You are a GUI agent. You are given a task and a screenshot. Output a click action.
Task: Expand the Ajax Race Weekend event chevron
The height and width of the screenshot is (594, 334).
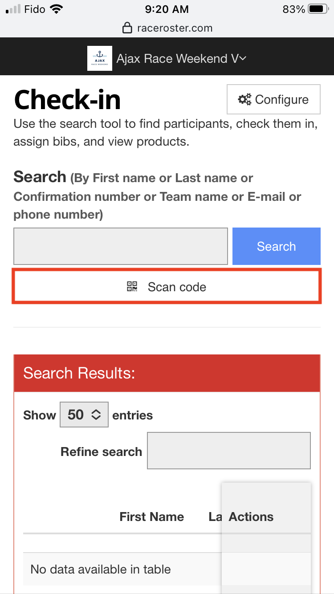[242, 58]
